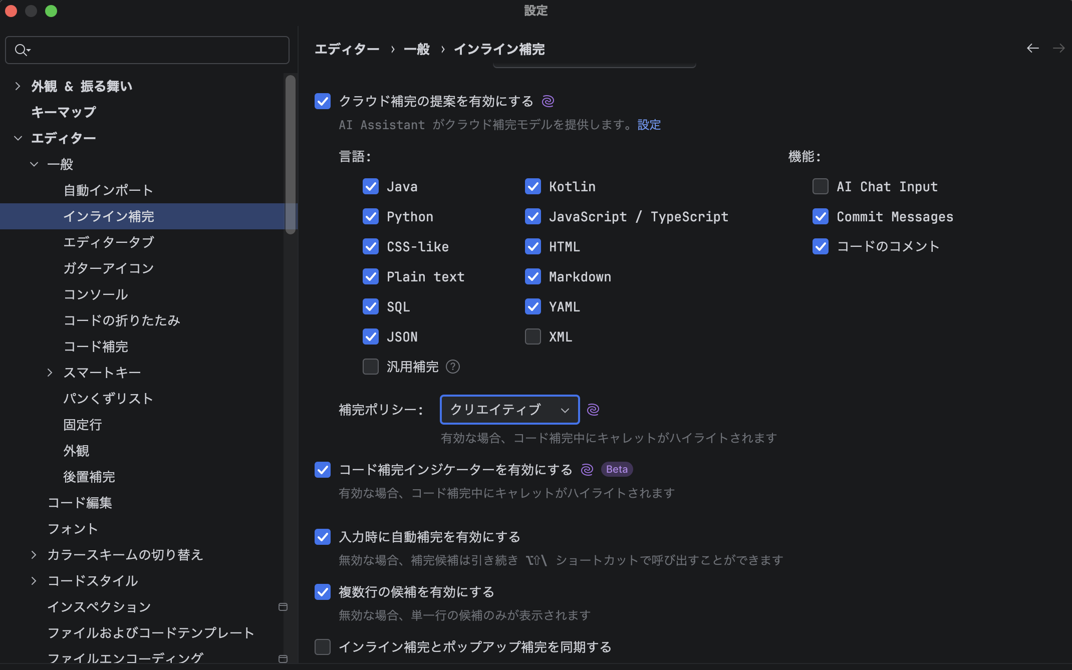Expand the 外観 & 振る舞い tree node

(18, 86)
